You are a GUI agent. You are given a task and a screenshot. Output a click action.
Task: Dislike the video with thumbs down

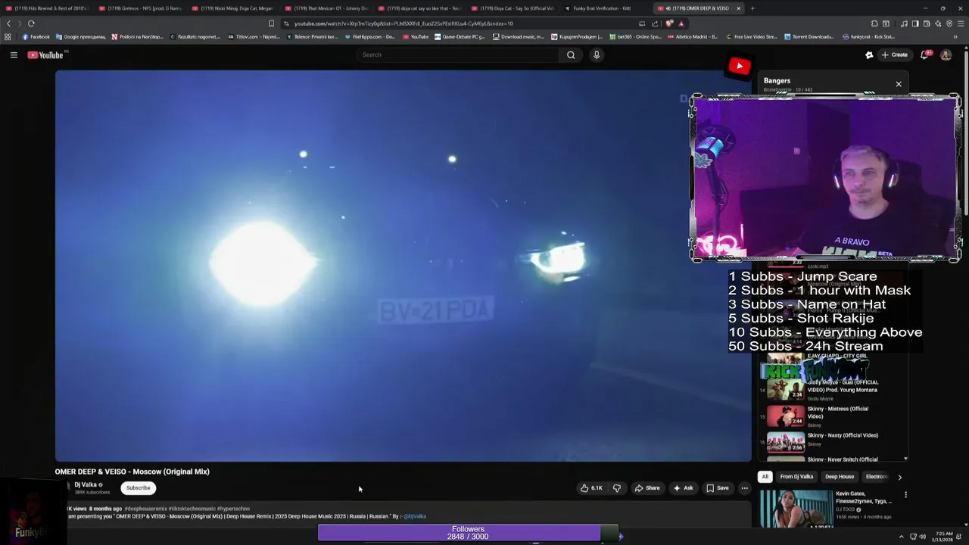[616, 488]
